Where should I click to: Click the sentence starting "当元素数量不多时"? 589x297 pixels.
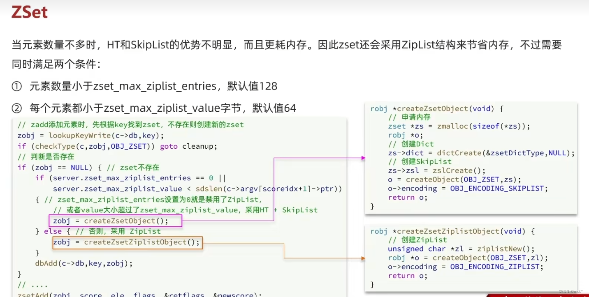[287, 45]
